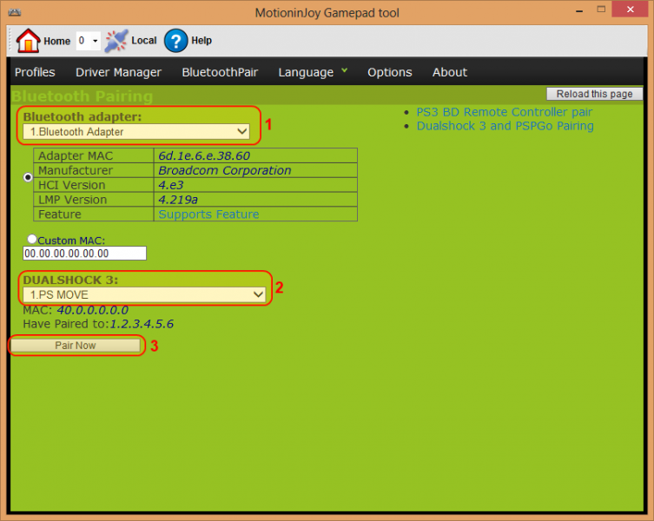Open the About tab

450,72
